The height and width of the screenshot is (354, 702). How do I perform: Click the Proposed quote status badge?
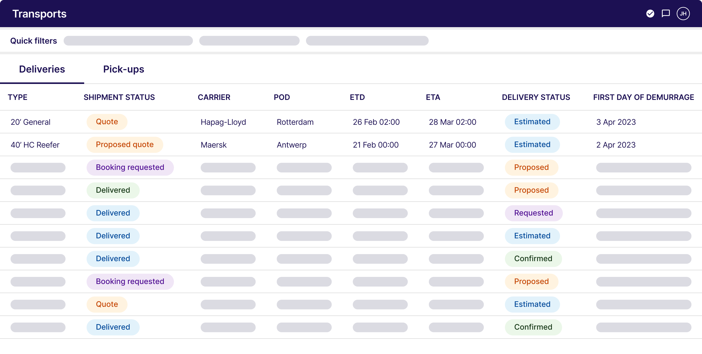point(124,145)
